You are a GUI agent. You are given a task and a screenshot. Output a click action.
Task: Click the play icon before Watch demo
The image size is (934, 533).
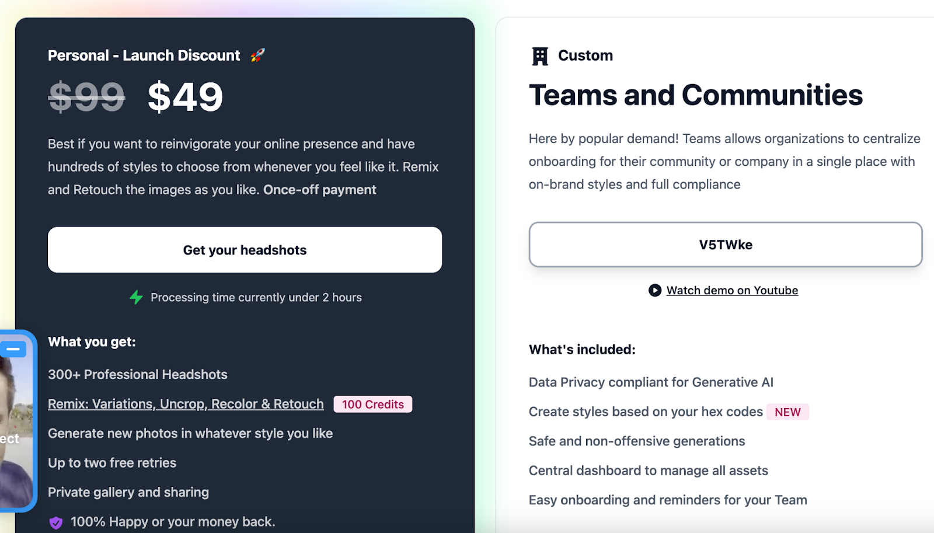tap(655, 290)
